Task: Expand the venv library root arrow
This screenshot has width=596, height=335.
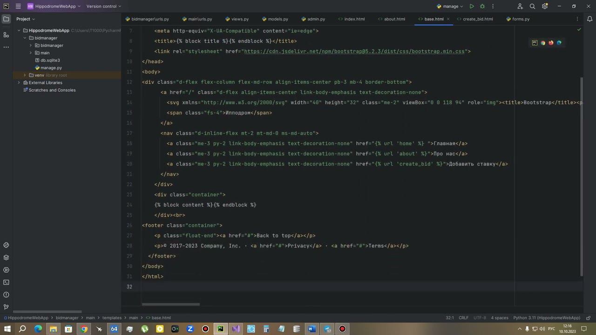Action: pyautogui.click(x=25, y=75)
